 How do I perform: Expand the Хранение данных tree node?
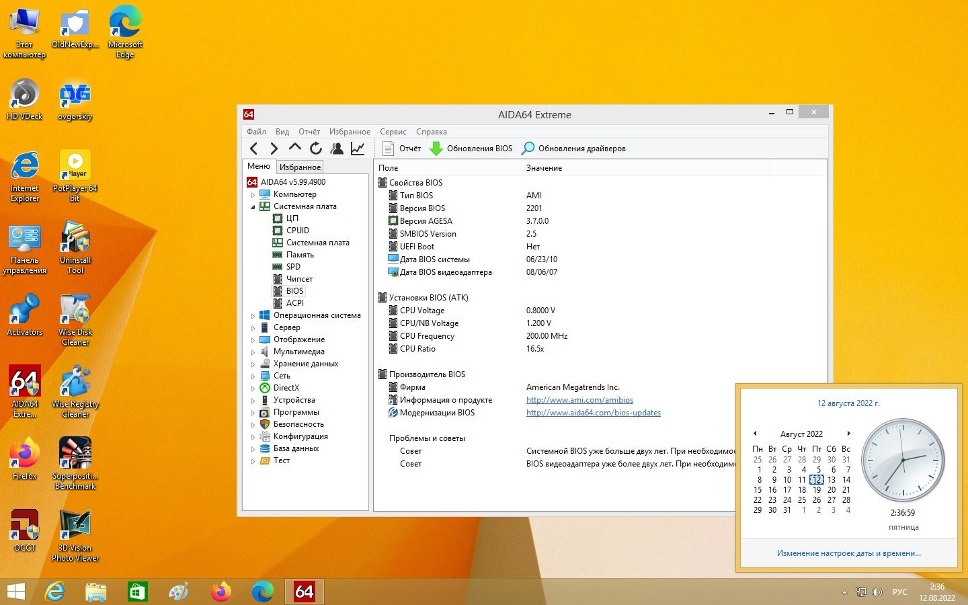[x=253, y=364]
